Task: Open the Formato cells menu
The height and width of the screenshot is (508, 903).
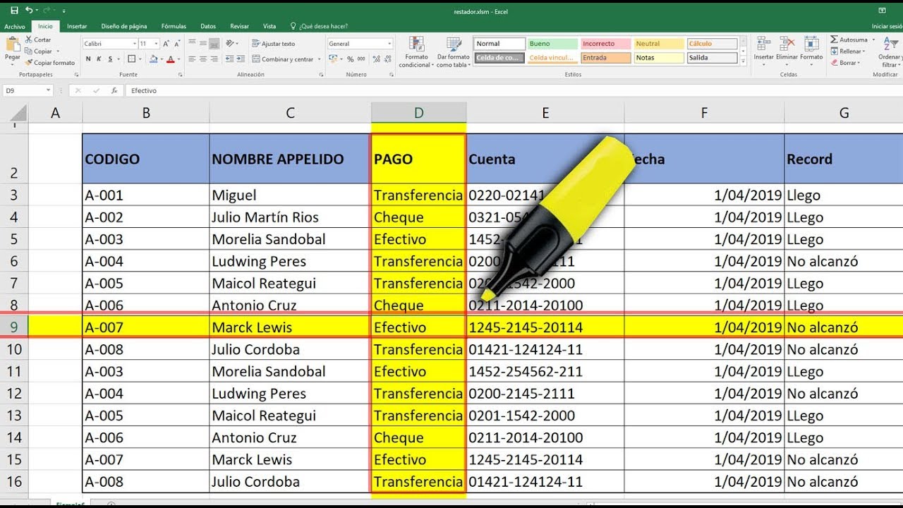Action: pyautogui.click(x=811, y=50)
